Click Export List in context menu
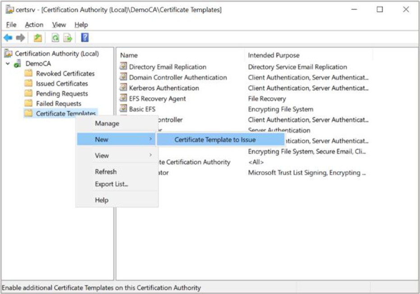 tap(111, 184)
